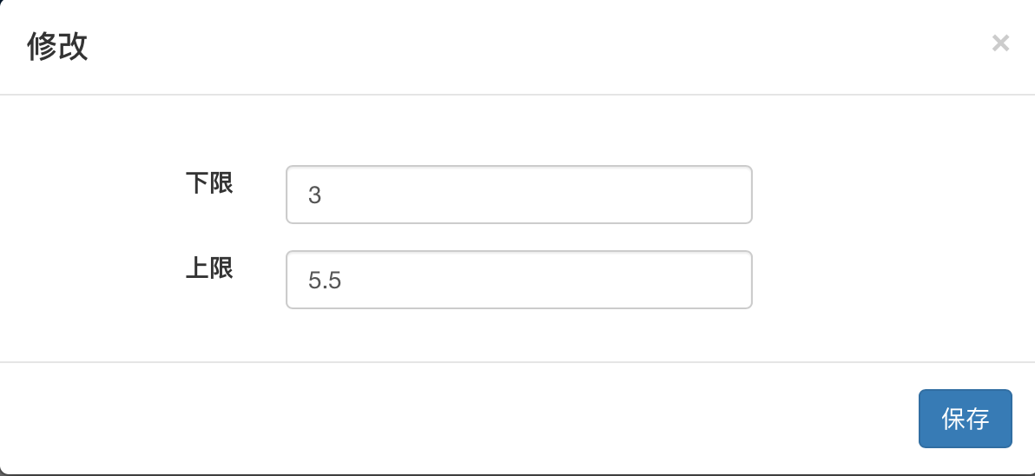
Task: Dismiss the modal using the top-right ×
Action: (x=1000, y=43)
